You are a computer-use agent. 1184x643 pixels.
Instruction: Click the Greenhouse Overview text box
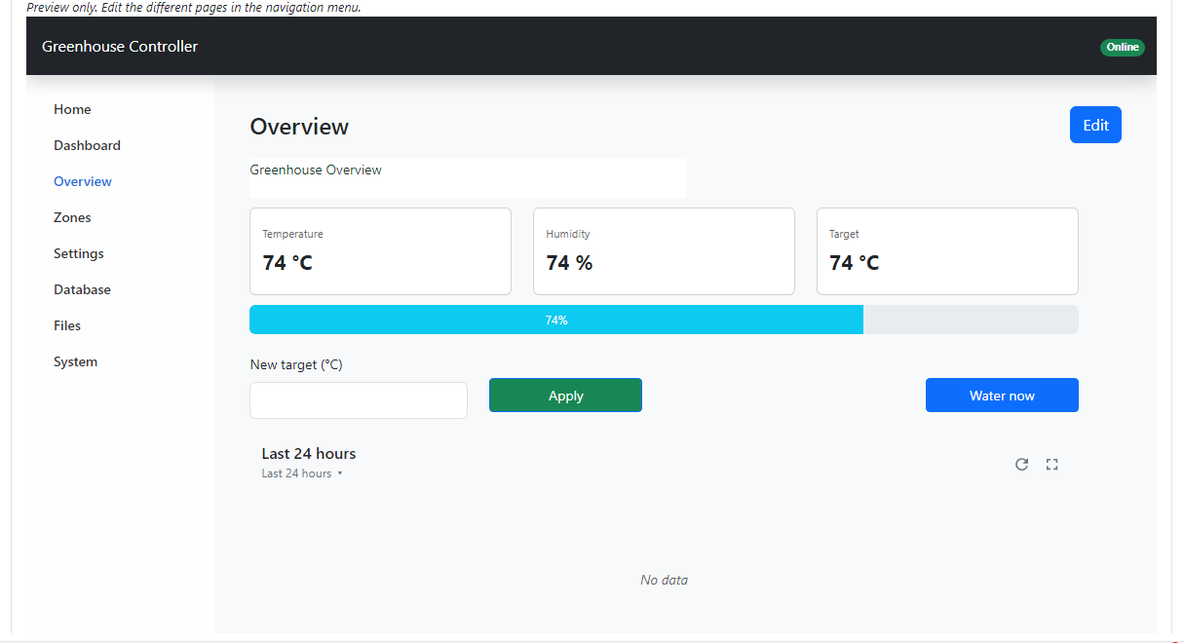(x=468, y=178)
